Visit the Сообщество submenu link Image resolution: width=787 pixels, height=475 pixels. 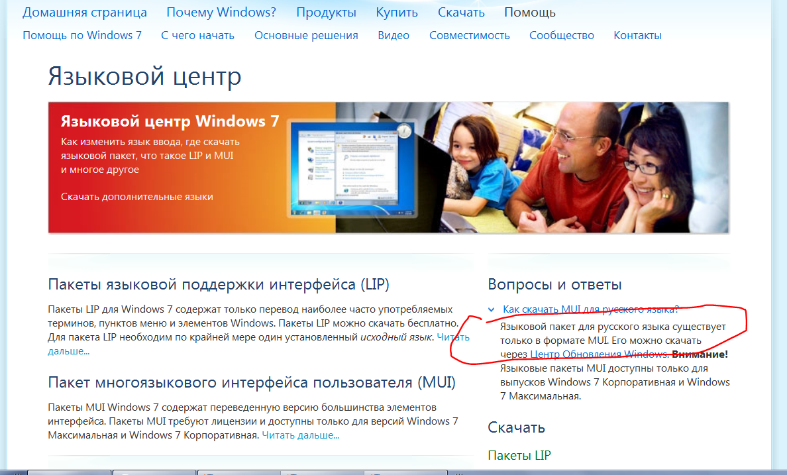click(562, 35)
